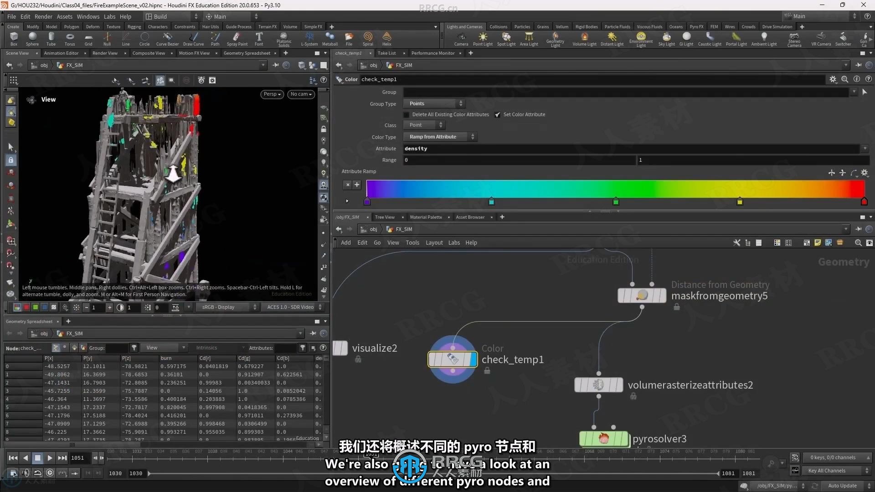Viewport: 875px width, 492px height.
Task: Select the visualize2 node
Action: (340, 348)
